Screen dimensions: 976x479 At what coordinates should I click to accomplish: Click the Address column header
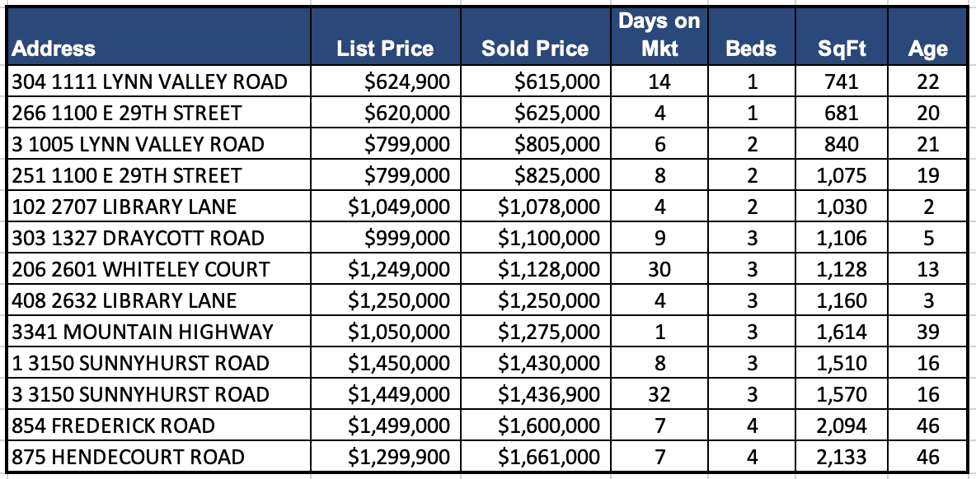54,49
